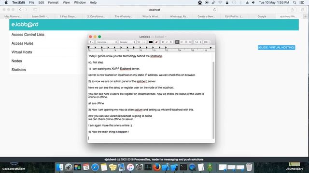Click the lock icon in menu bar
Image resolution: width=309 pixels, height=173 pixels.
coord(227,2)
